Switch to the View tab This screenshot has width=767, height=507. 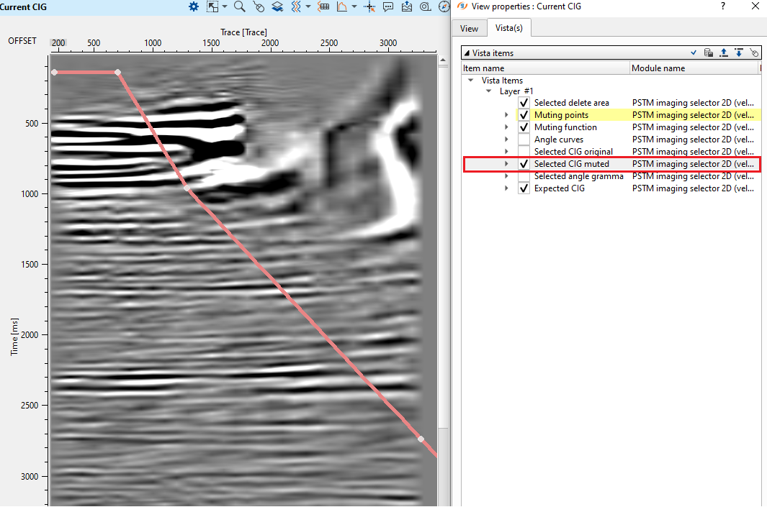pos(469,28)
